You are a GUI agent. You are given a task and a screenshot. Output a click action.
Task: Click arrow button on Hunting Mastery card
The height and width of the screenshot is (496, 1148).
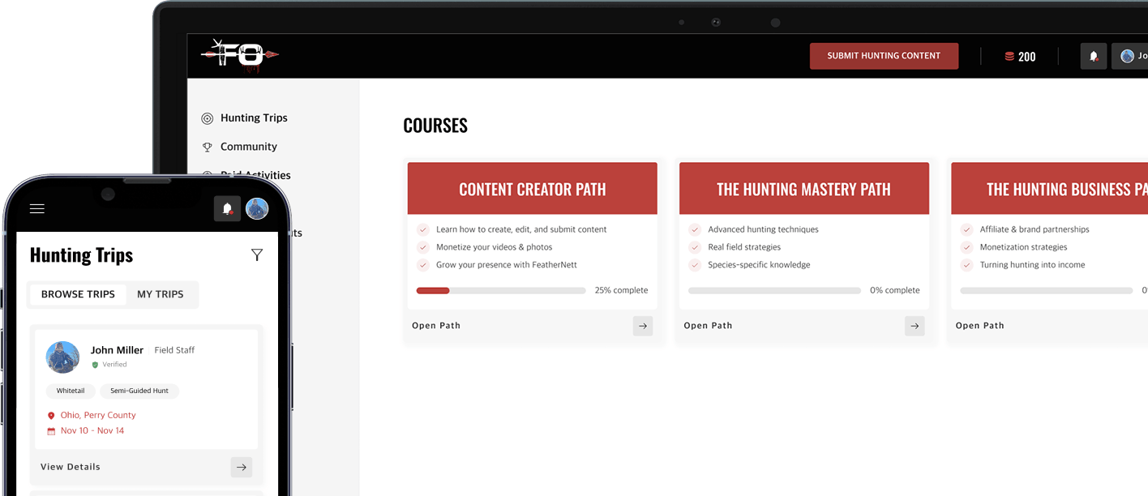point(915,326)
